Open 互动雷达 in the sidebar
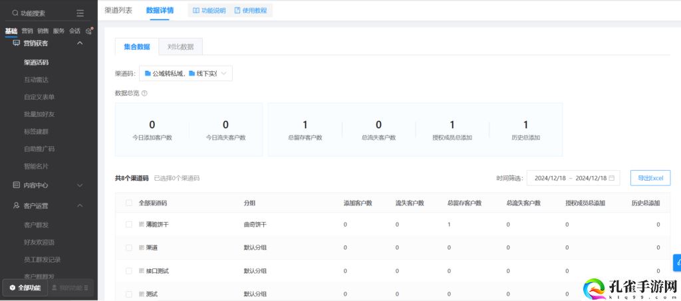This screenshot has height=301, width=681. [x=36, y=80]
